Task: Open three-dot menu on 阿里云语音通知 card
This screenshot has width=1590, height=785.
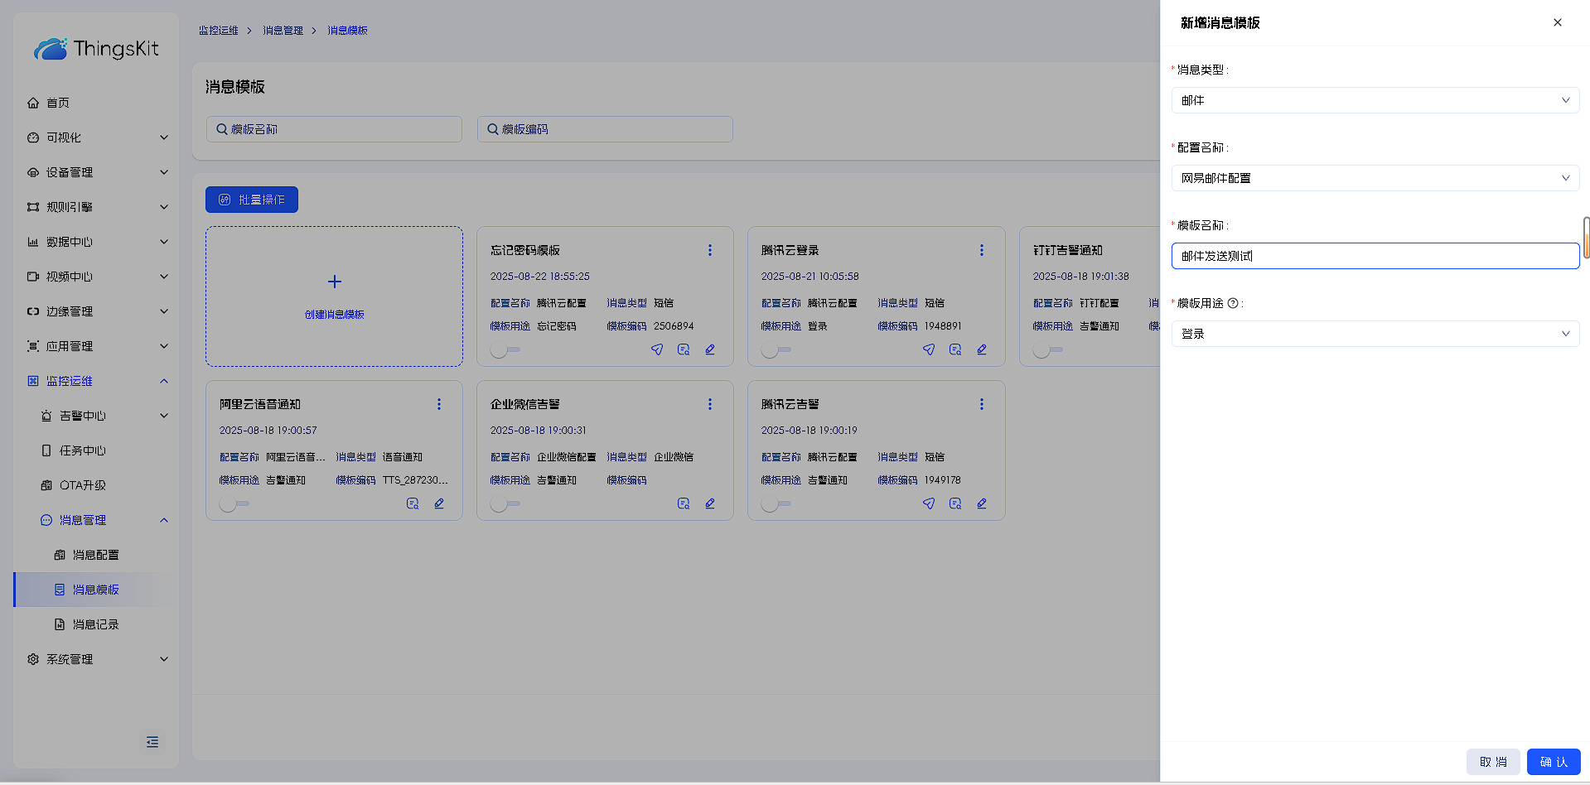Action: [x=439, y=404]
